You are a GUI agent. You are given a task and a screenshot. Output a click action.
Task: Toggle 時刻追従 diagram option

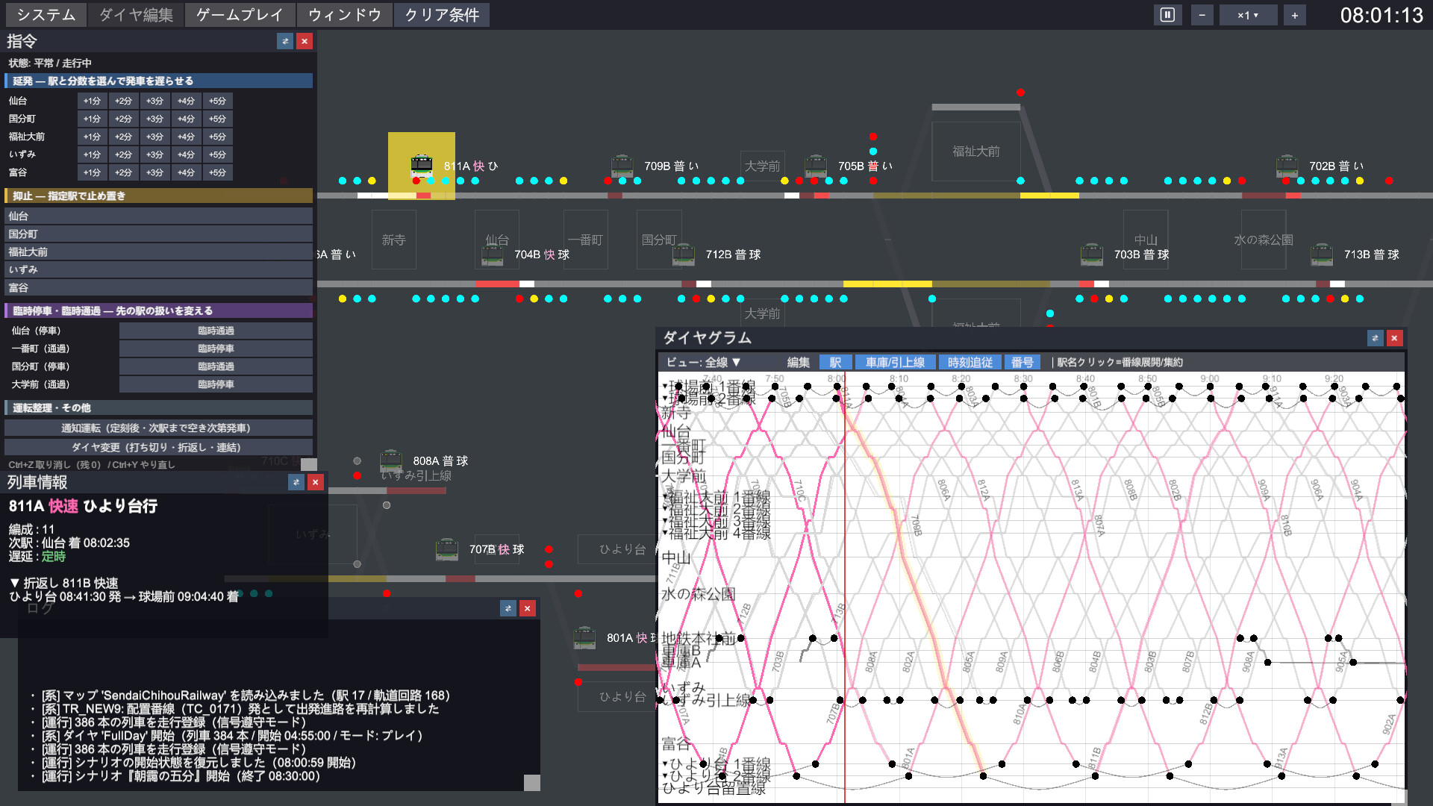click(970, 362)
